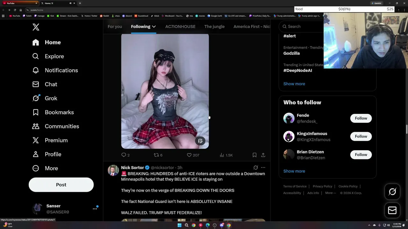Open the #alert trend
Viewport: 408px width, 229px height.
pyautogui.click(x=289, y=36)
